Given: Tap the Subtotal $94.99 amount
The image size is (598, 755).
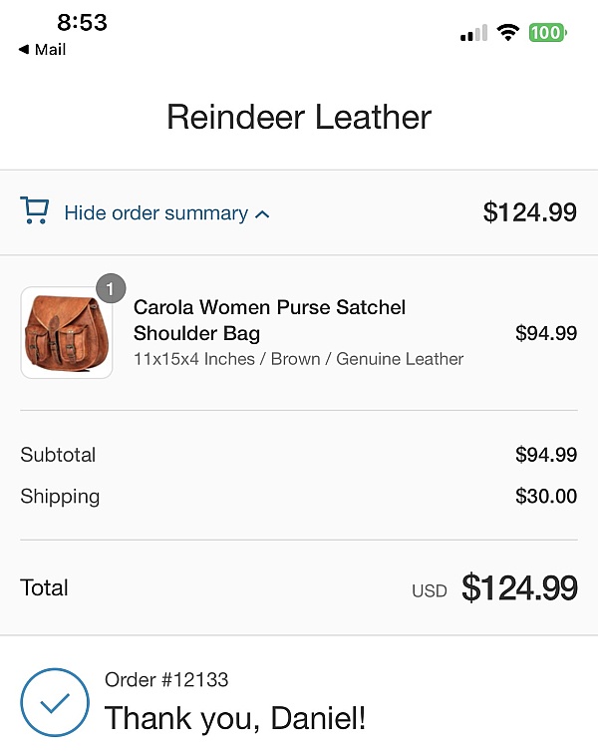Looking at the screenshot, I should (x=546, y=455).
